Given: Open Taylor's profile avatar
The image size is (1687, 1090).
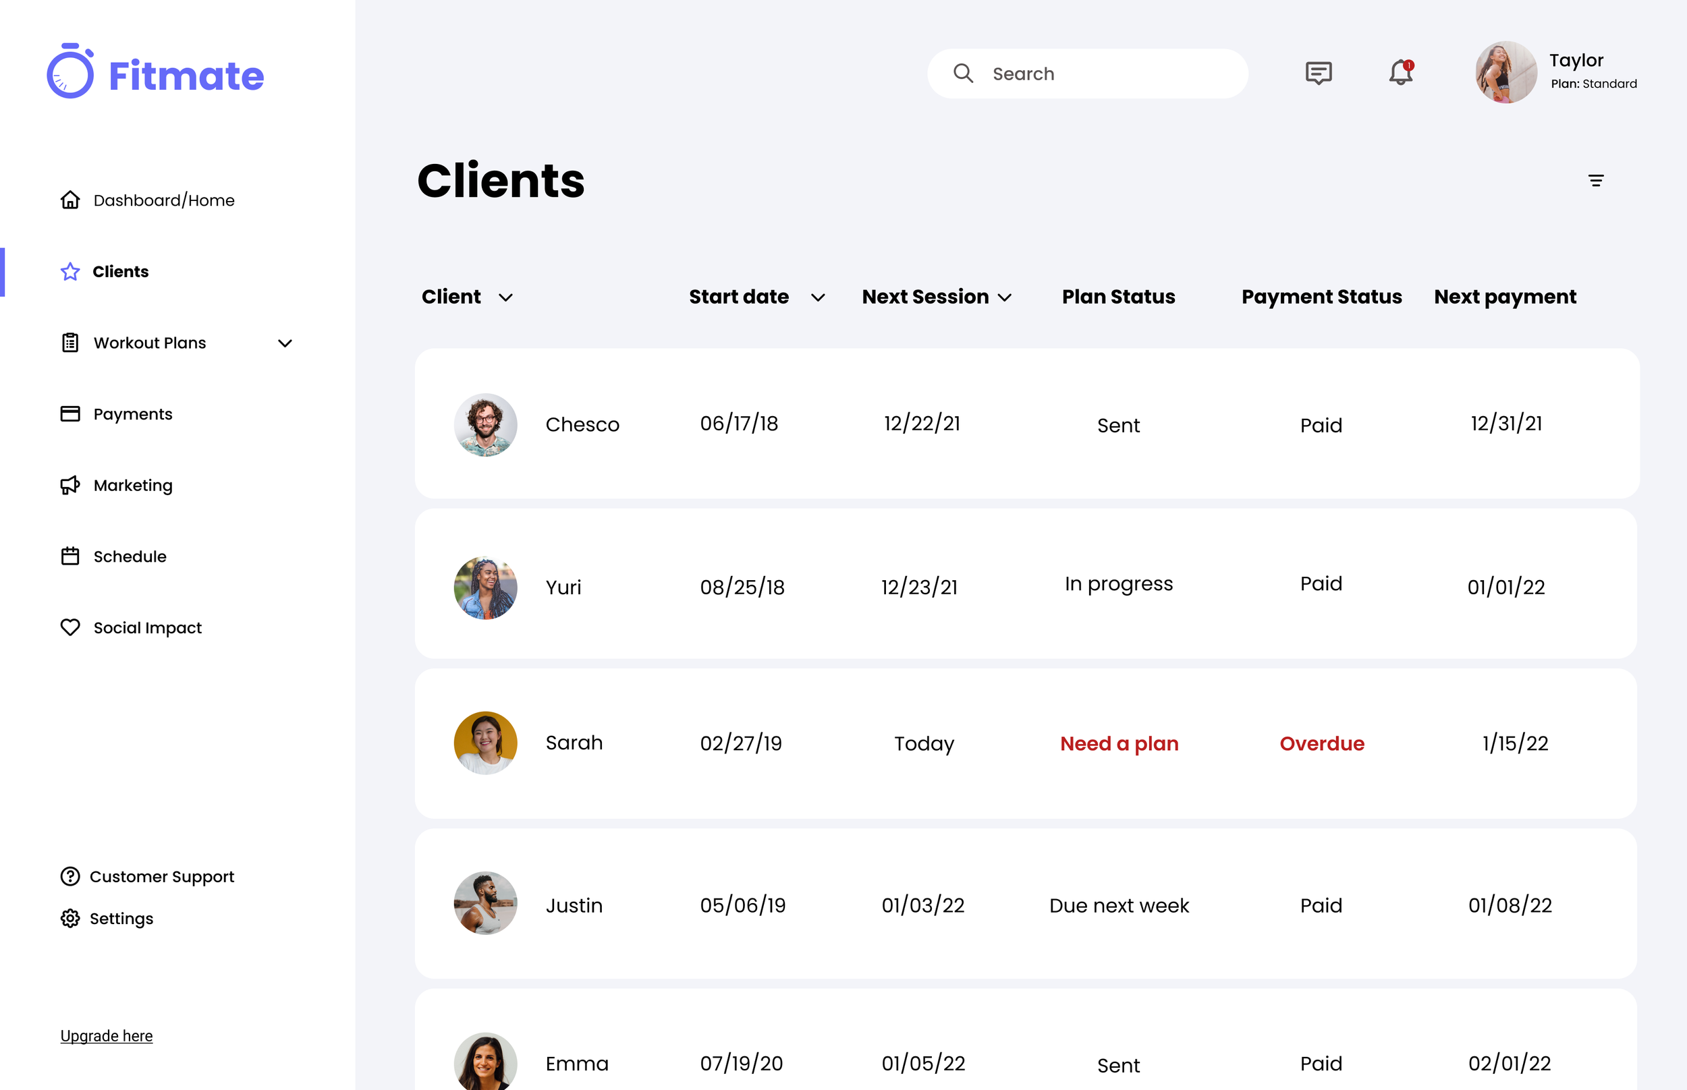Looking at the screenshot, I should pos(1505,72).
